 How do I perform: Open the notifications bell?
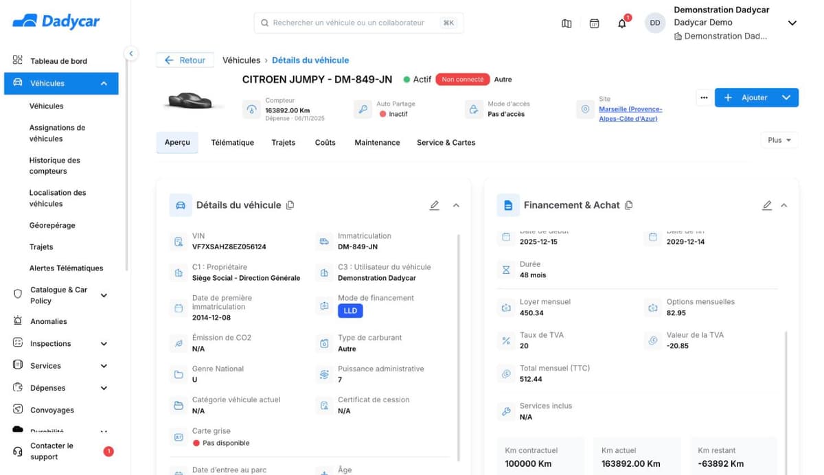(x=622, y=23)
